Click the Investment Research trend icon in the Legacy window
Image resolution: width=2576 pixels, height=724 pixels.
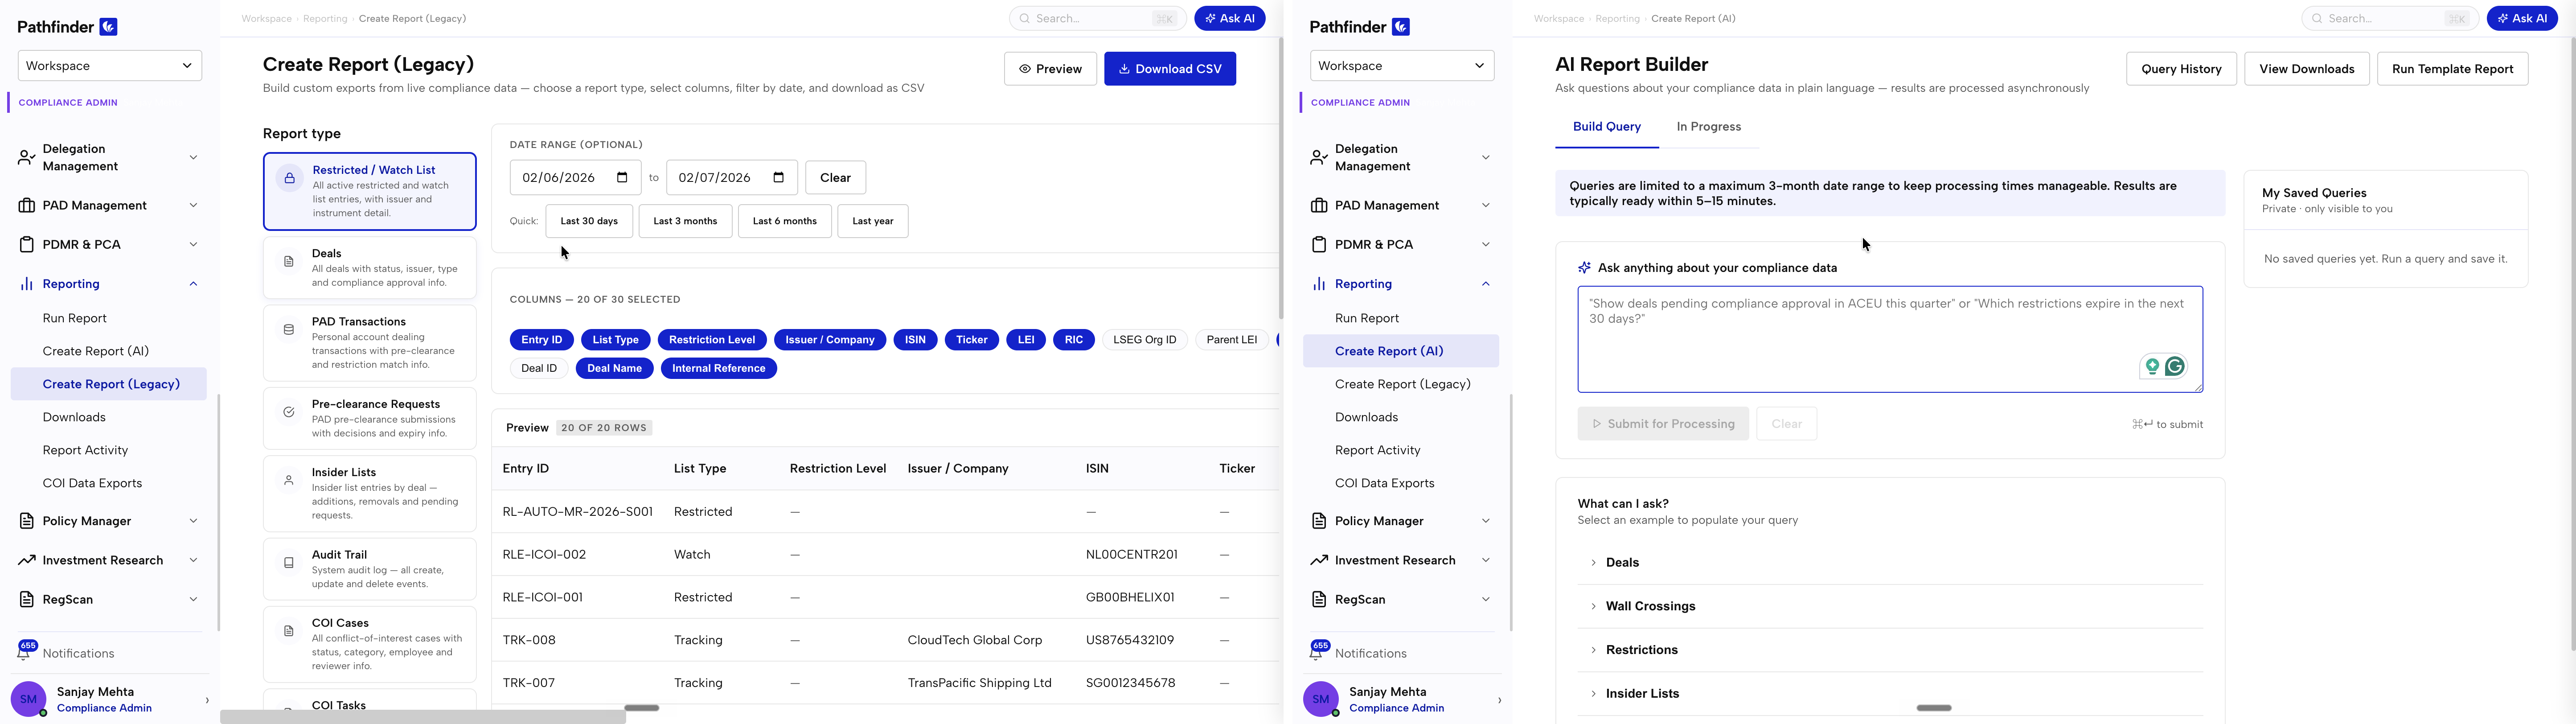tap(27, 561)
